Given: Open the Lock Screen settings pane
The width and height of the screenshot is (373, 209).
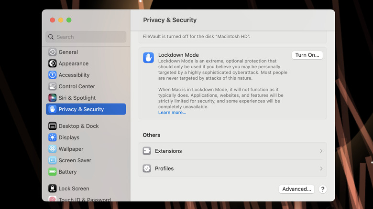Looking at the screenshot, I should [x=74, y=188].
